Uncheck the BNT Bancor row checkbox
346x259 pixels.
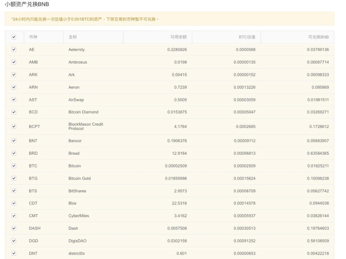pos(14,141)
